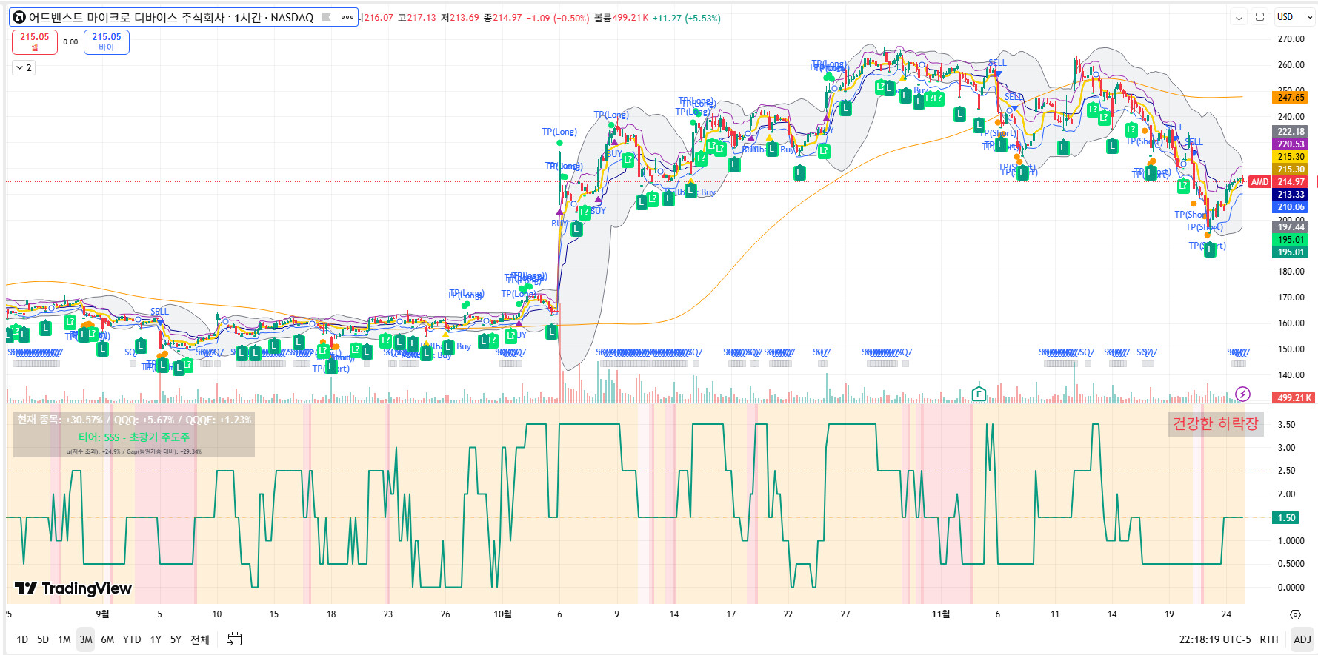Click the red 499.21K volume scale label
This screenshot has height=655, width=1318.
click(1294, 398)
